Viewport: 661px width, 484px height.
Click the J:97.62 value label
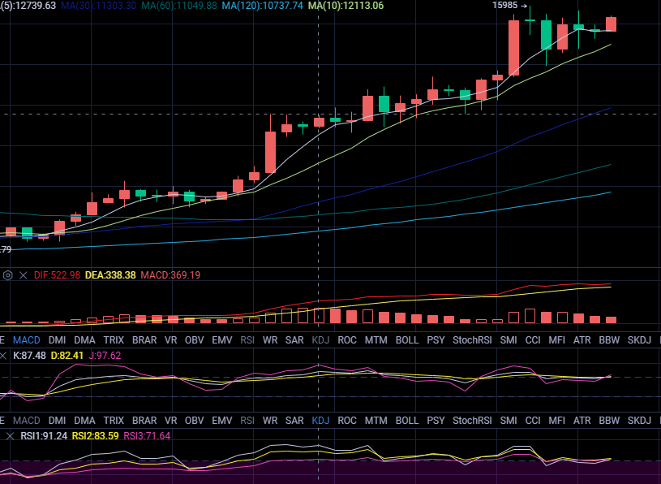105,356
